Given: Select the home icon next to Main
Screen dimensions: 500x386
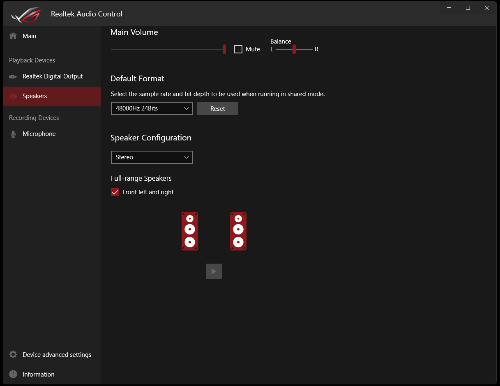Looking at the screenshot, I should pyautogui.click(x=13, y=36).
